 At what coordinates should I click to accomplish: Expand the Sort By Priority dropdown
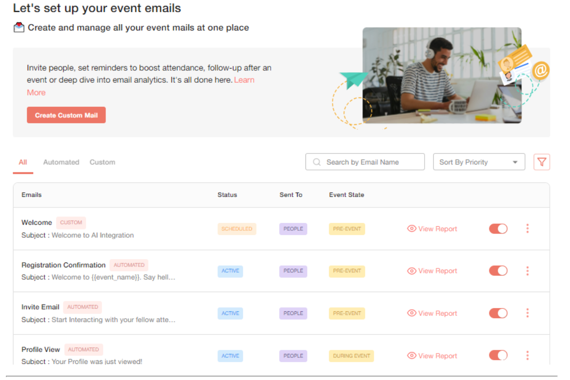pos(478,162)
